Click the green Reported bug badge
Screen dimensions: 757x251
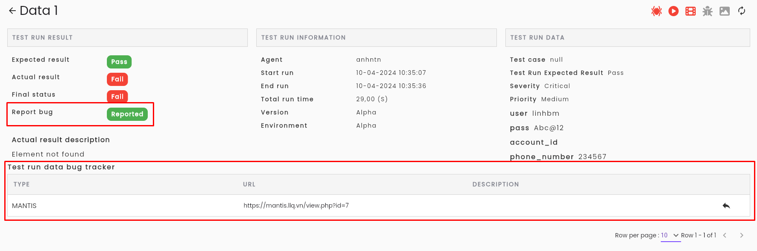[127, 114]
